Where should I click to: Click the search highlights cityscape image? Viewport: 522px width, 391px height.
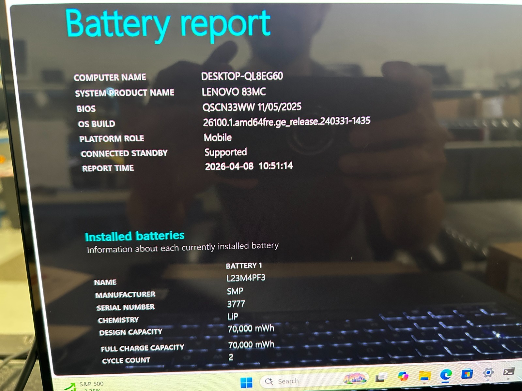355,378
